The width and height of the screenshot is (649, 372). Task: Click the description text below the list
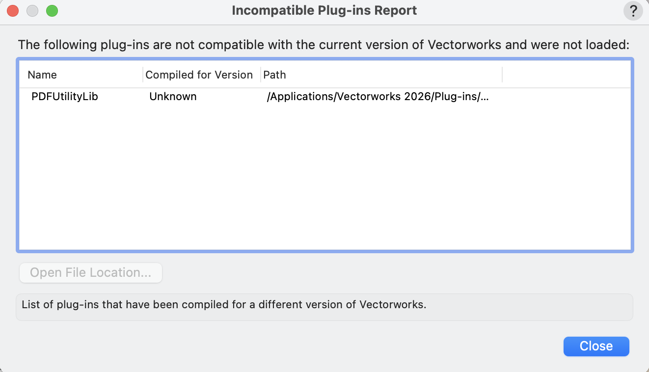[224, 304]
